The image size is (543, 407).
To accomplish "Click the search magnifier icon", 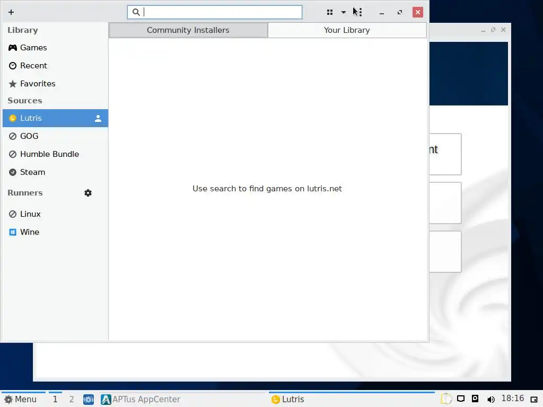I will point(136,12).
